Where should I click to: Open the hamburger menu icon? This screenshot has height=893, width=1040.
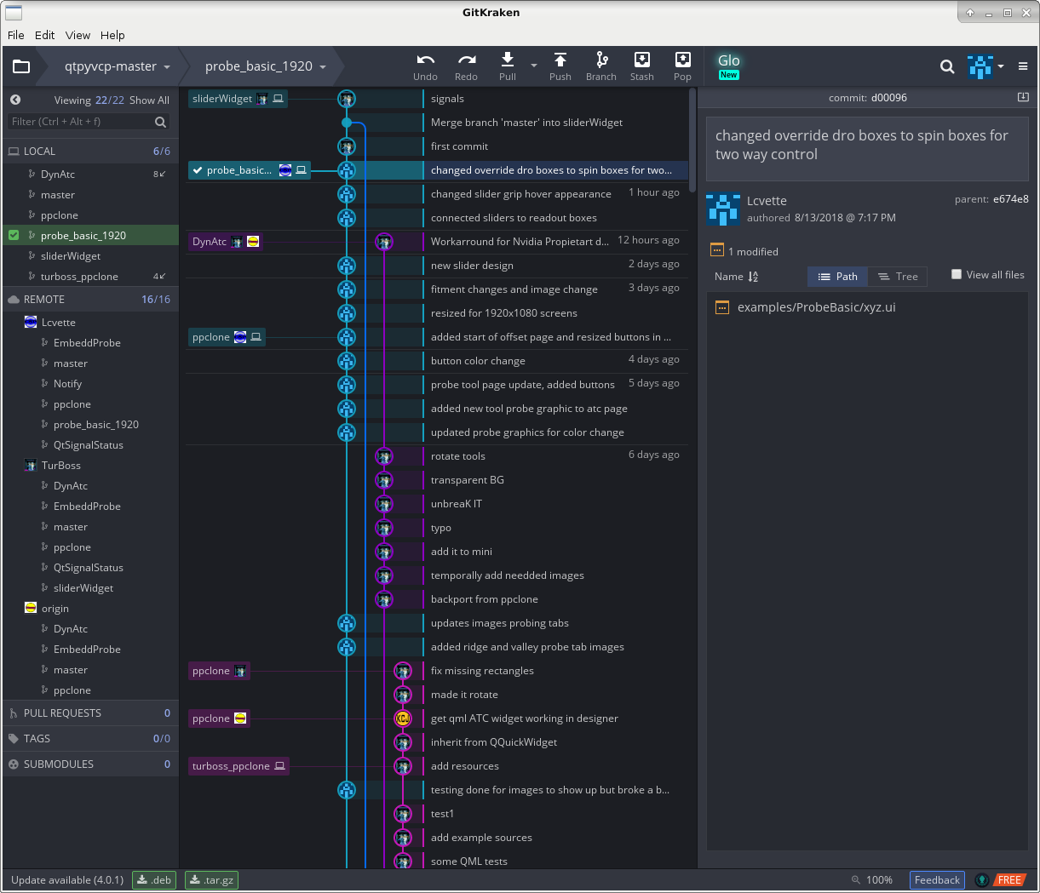(x=1023, y=66)
